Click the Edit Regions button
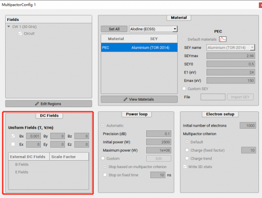The width and height of the screenshot is (262, 198). pos(49,103)
